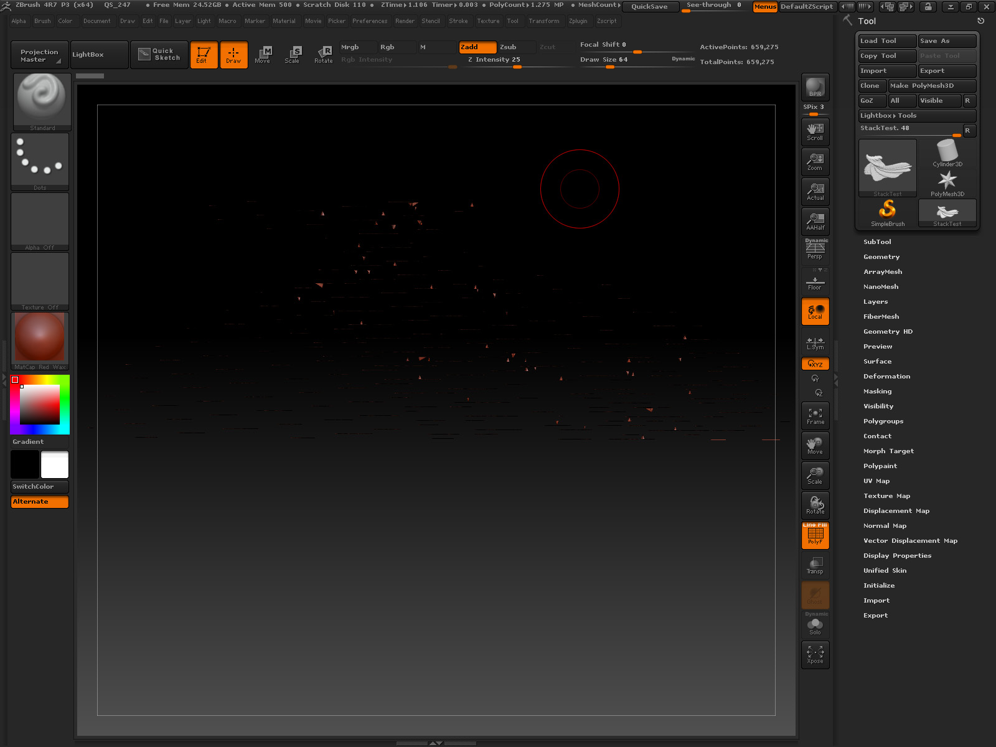Screen dimensions: 996x747
Task: Click the right shelf Move icon
Action: click(x=815, y=446)
